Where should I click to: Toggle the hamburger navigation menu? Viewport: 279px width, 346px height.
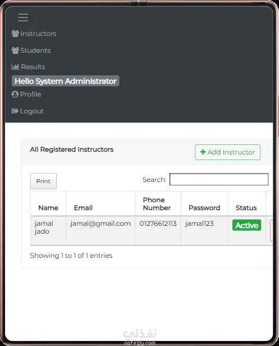click(x=23, y=17)
